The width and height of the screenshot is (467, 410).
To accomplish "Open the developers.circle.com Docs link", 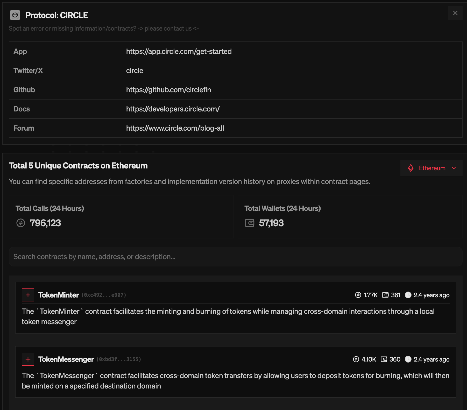I will click(173, 109).
